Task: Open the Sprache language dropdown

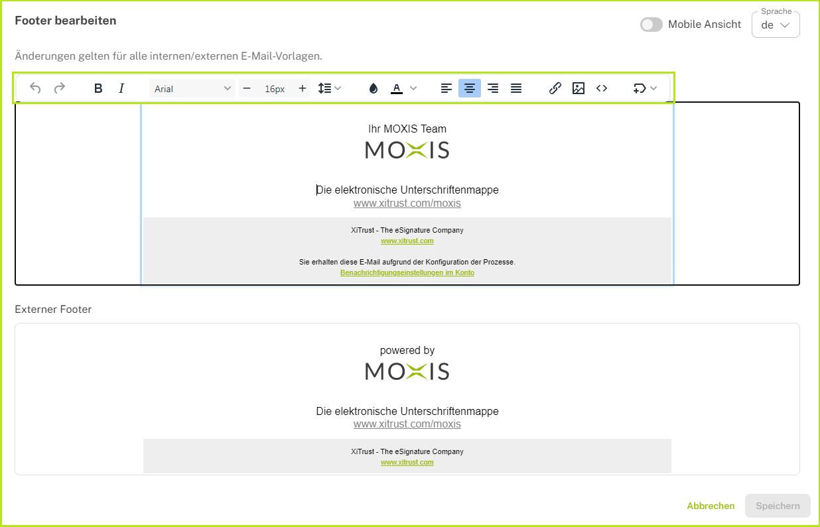Action: (775, 25)
